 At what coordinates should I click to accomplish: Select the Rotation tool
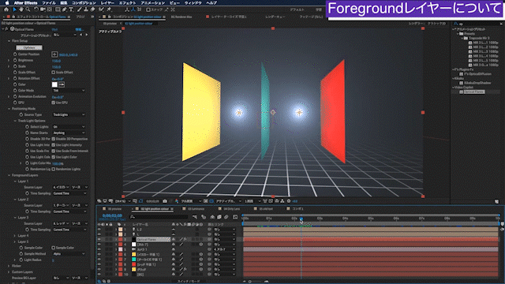coord(36,9)
